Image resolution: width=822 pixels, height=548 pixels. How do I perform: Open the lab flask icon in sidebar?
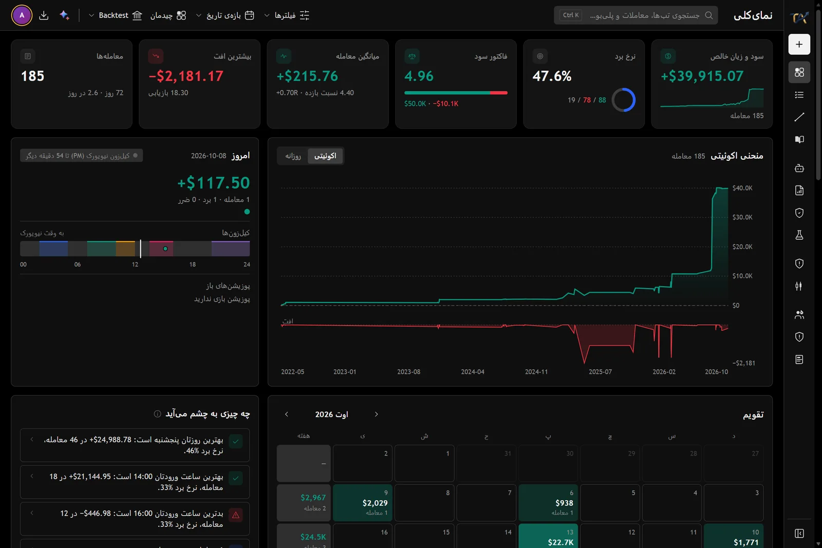pos(799,235)
